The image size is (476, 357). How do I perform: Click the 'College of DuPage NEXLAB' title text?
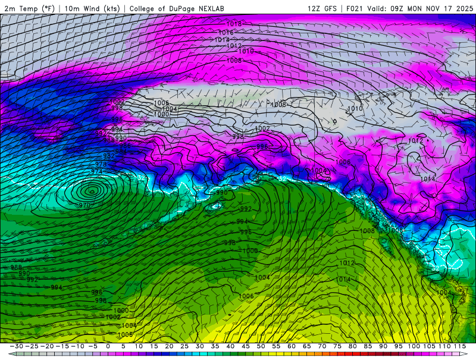[177, 9]
